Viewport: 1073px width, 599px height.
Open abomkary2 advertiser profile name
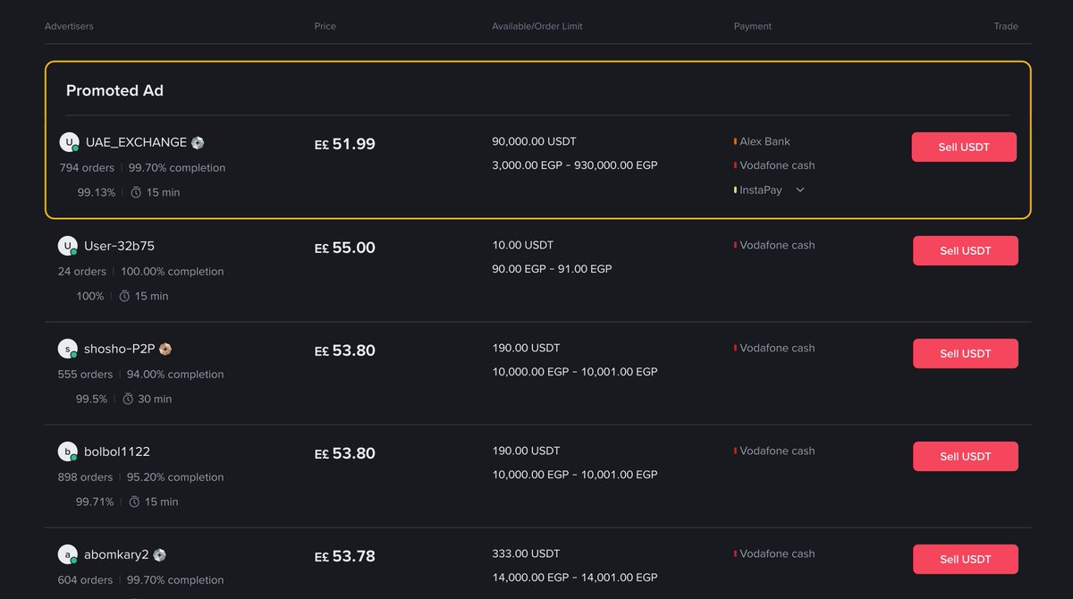[116, 554]
